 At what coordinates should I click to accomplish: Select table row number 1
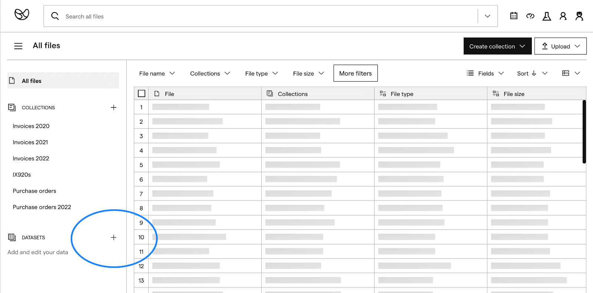pyautogui.click(x=141, y=107)
